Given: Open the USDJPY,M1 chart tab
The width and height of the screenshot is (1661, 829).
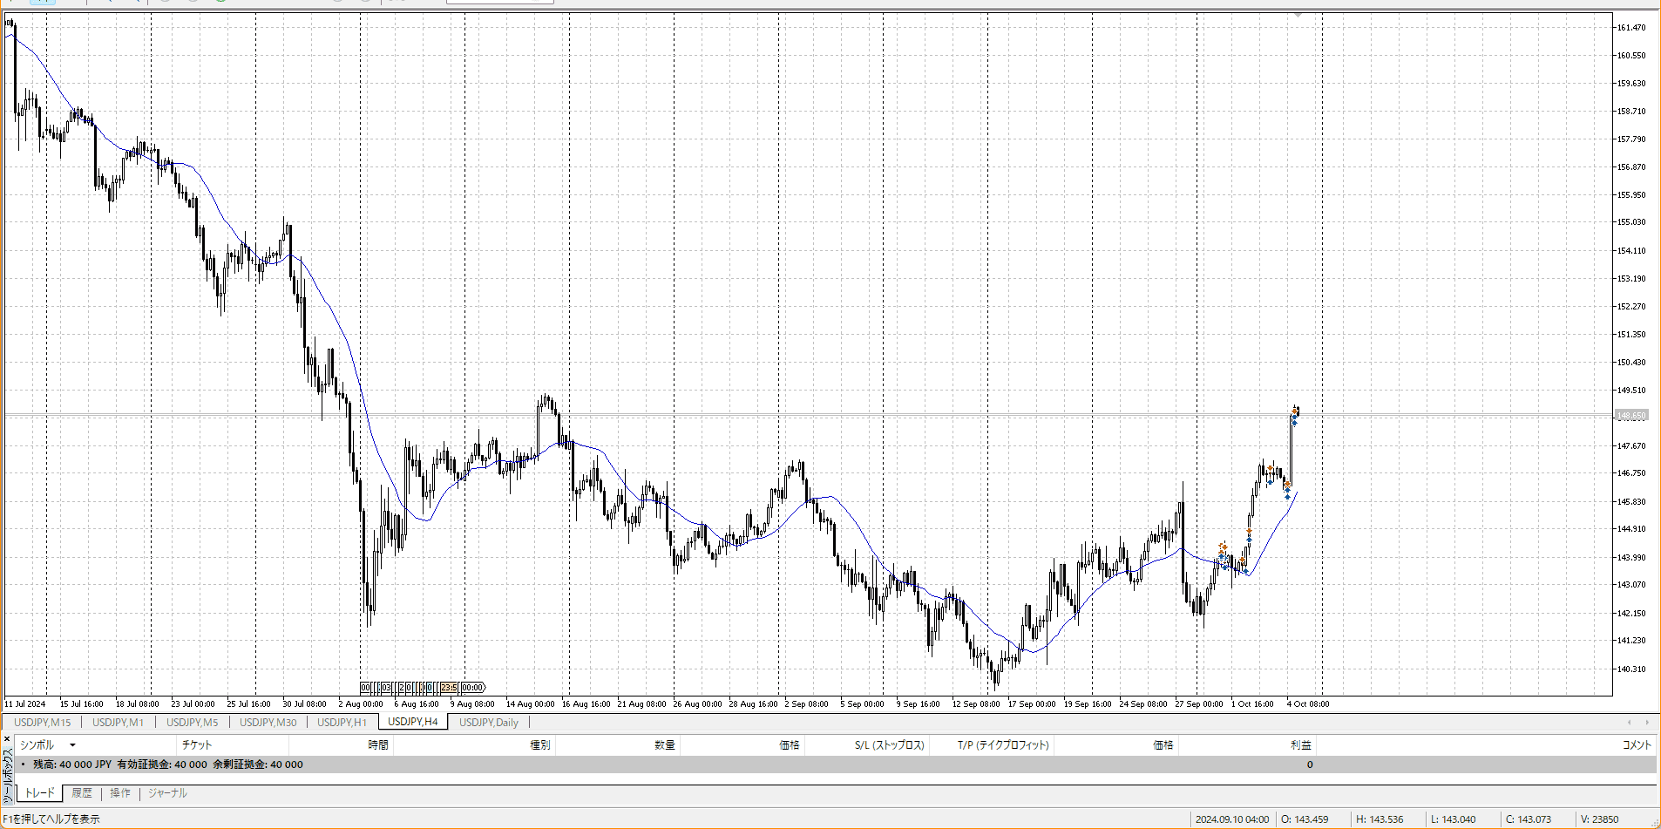Looking at the screenshot, I should point(118,722).
